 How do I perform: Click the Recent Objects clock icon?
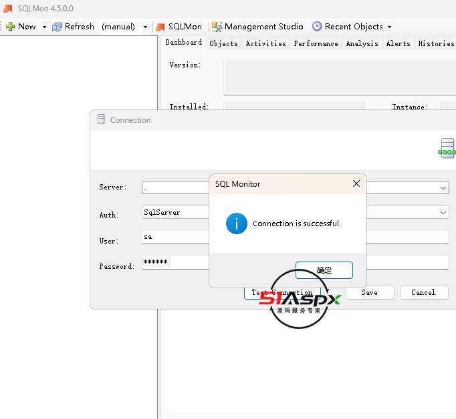pos(317,27)
